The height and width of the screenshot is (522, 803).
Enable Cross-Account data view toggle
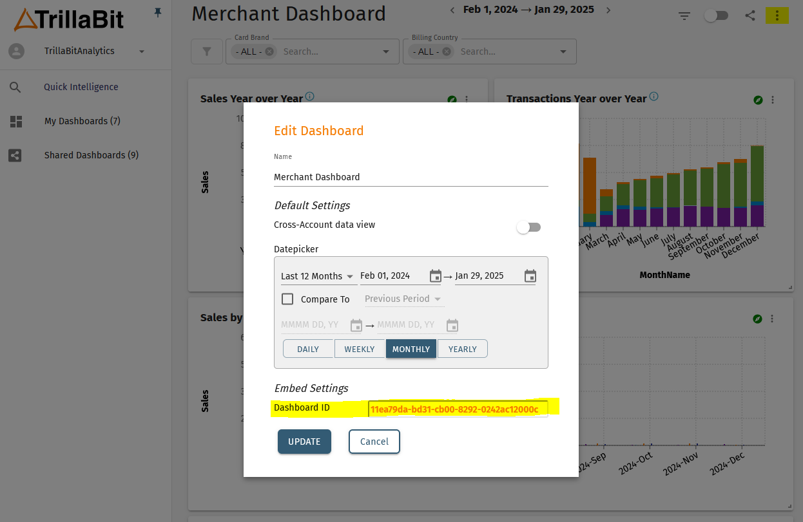point(528,227)
